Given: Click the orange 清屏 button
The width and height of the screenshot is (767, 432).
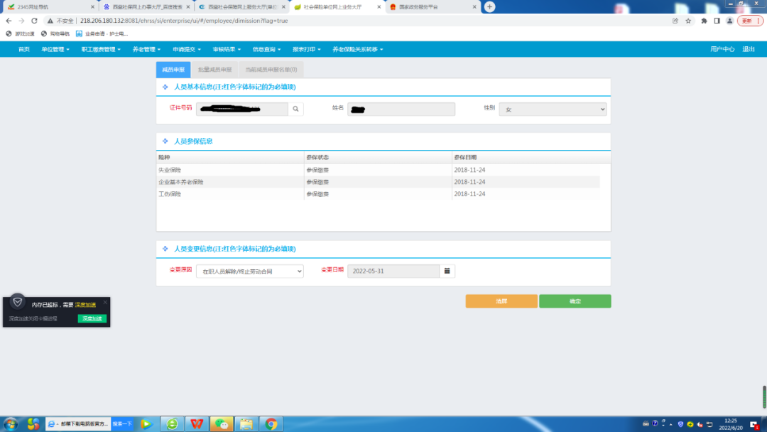Looking at the screenshot, I should tap(501, 301).
